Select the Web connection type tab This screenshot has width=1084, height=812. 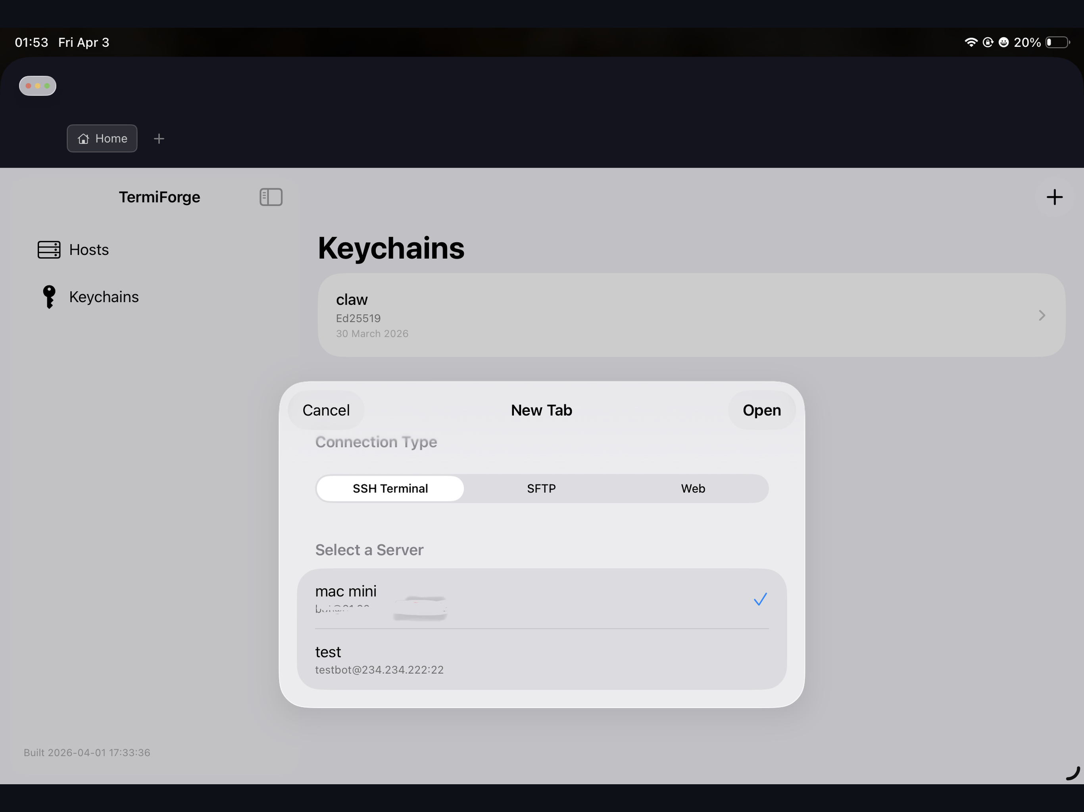pos(692,488)
